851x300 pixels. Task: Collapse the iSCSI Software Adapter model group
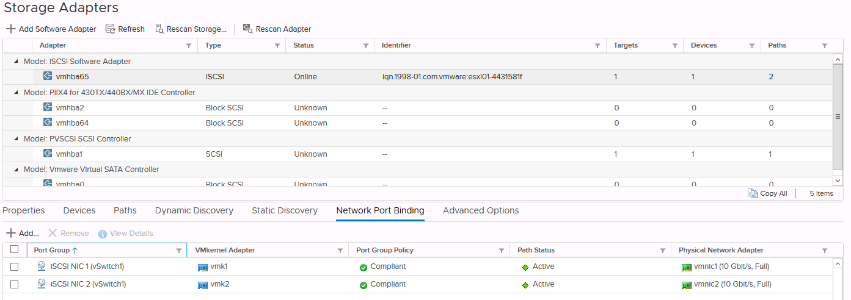click(16, 62)
